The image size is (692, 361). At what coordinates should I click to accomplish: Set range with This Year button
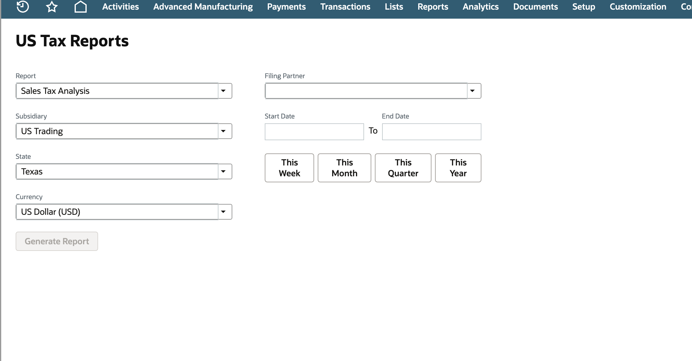458,168
